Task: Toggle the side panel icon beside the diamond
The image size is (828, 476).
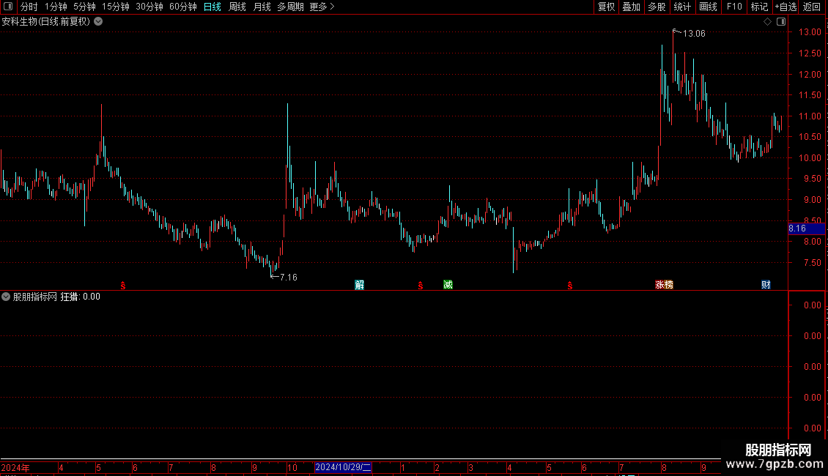Action: click(781, 22)
